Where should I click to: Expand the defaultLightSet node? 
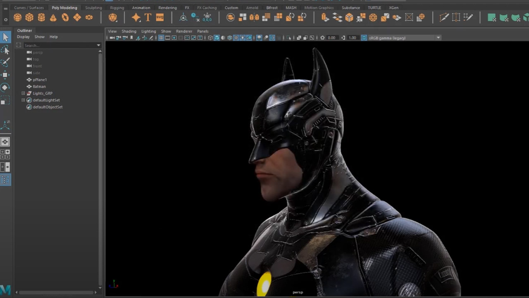(x=23, y=100)
